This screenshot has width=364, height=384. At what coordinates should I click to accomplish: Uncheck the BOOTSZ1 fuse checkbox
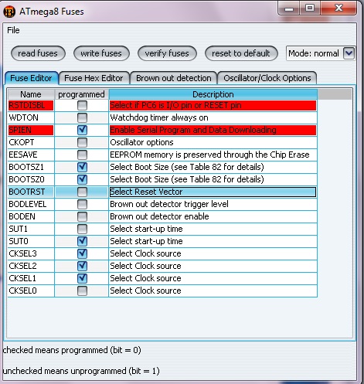click(82, 167)
